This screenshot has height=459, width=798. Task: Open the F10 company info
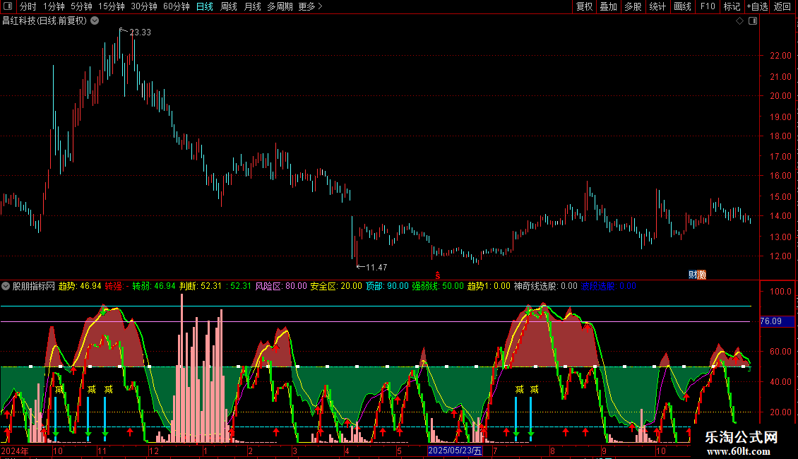coord(707,6)
